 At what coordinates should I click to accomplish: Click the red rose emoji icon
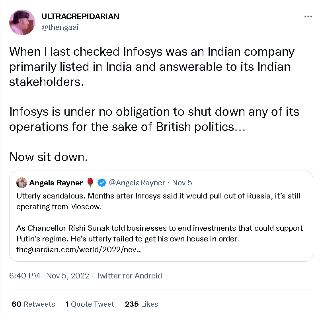[90, 183]
